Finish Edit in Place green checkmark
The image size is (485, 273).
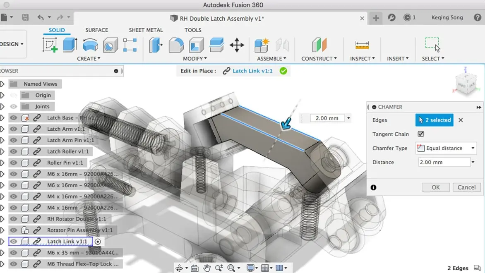(283, 71)
